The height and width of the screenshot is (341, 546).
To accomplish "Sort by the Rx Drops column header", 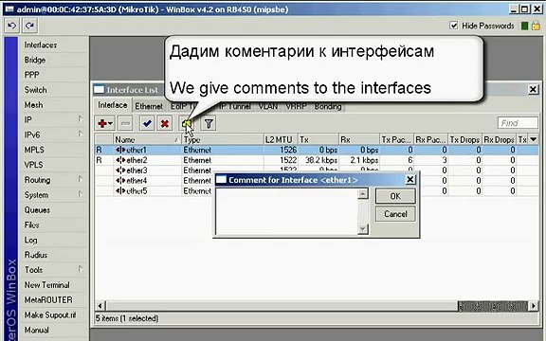I will click(x=499, y=139).
